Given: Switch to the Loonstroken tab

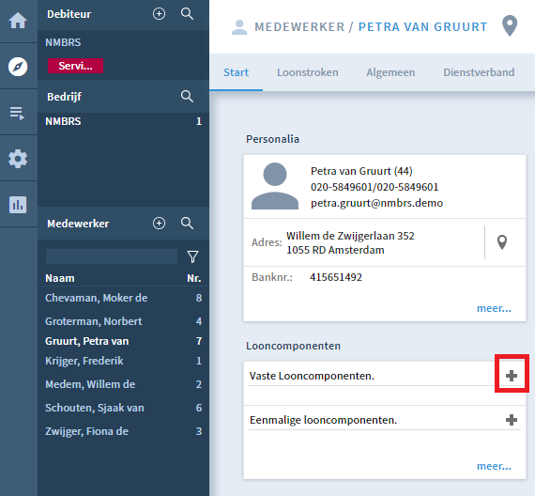Looking at the screenshot, I should pyautogui.click(x=308, y=72).
